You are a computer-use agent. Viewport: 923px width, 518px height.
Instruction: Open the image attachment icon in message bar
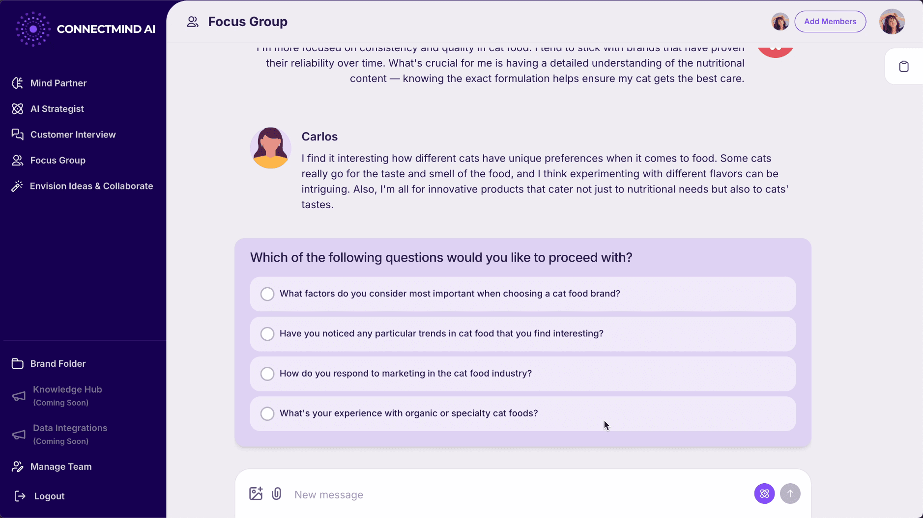(x=256, y=494)
